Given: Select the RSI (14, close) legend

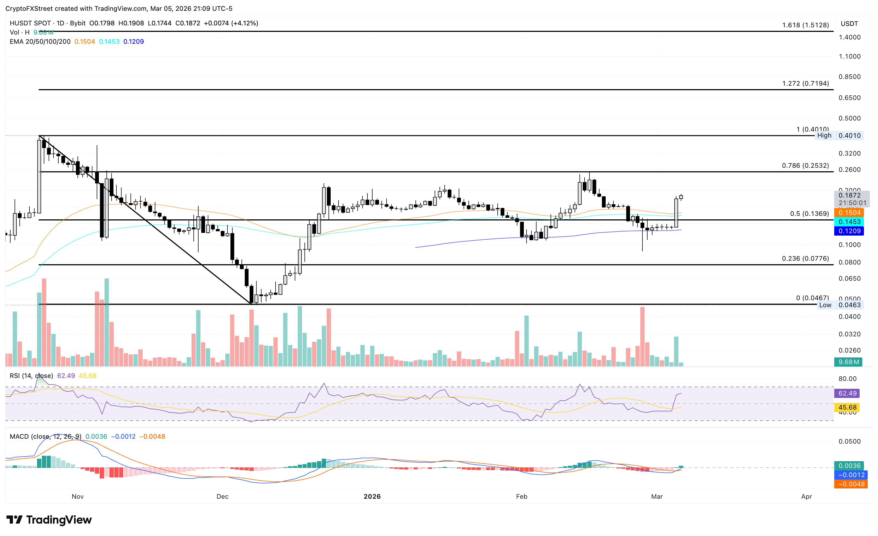Looking at the screenshot, I should 31,376.
